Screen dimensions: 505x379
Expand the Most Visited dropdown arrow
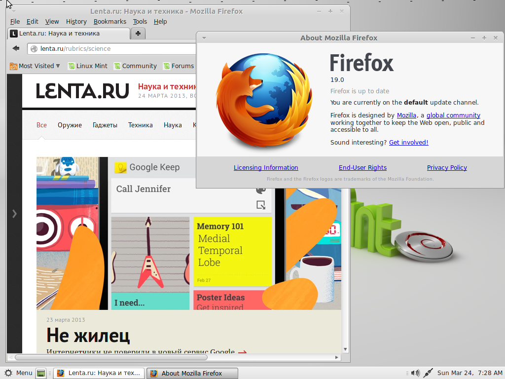click(58, 66)
